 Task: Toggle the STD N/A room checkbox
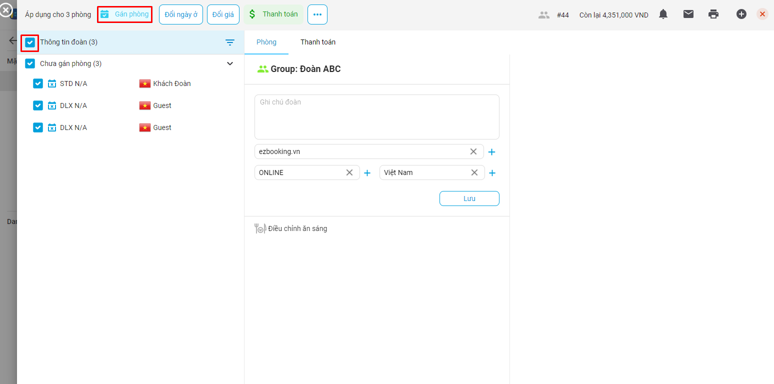tap(38, 83)
